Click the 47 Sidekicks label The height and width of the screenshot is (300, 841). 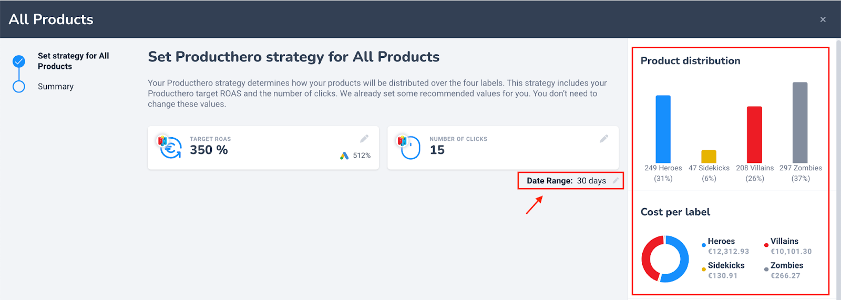(709, 168)
